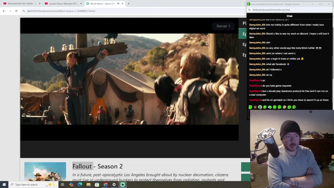Open the Windows Start menu

click(4, 185)
